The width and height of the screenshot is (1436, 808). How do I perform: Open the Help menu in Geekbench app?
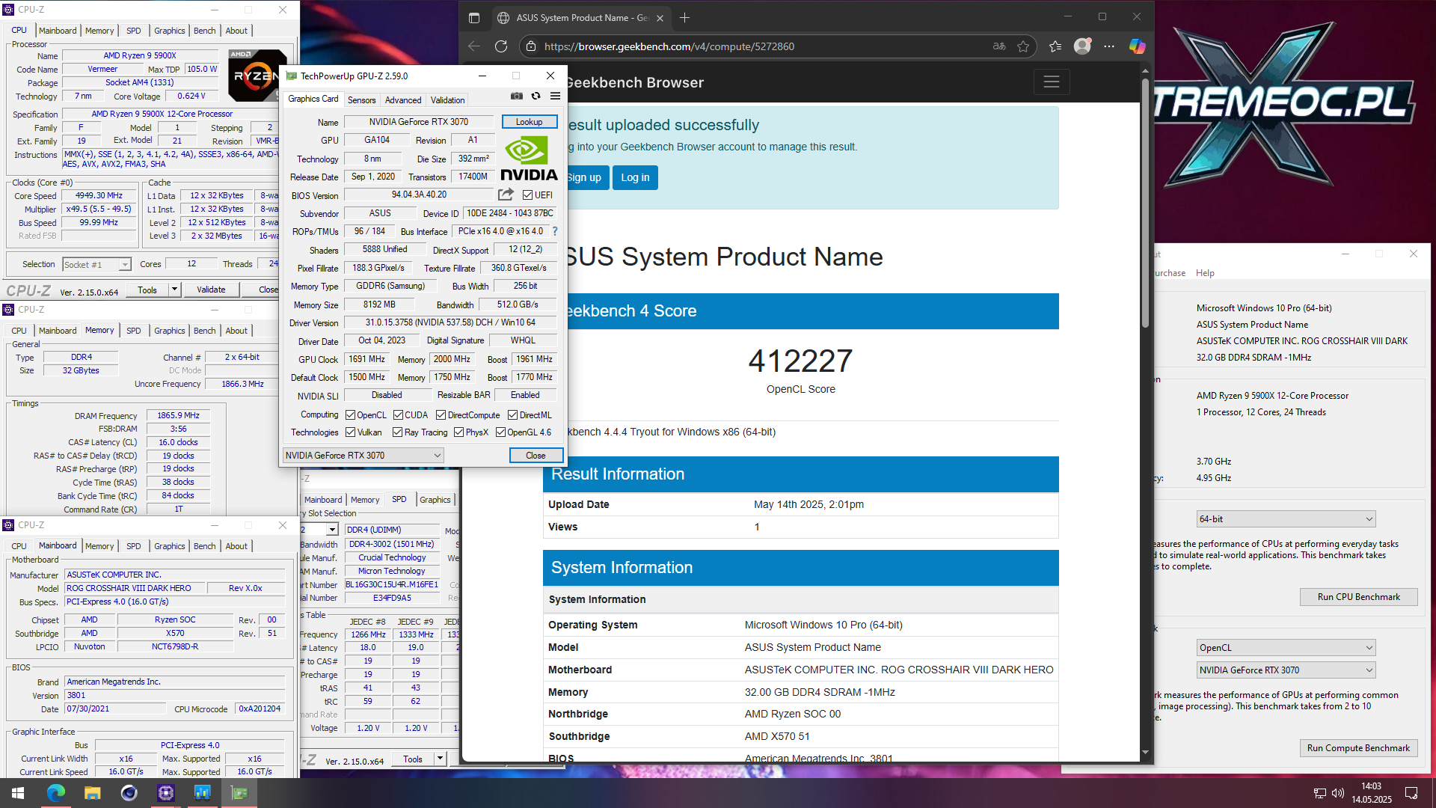point(1205,273)
